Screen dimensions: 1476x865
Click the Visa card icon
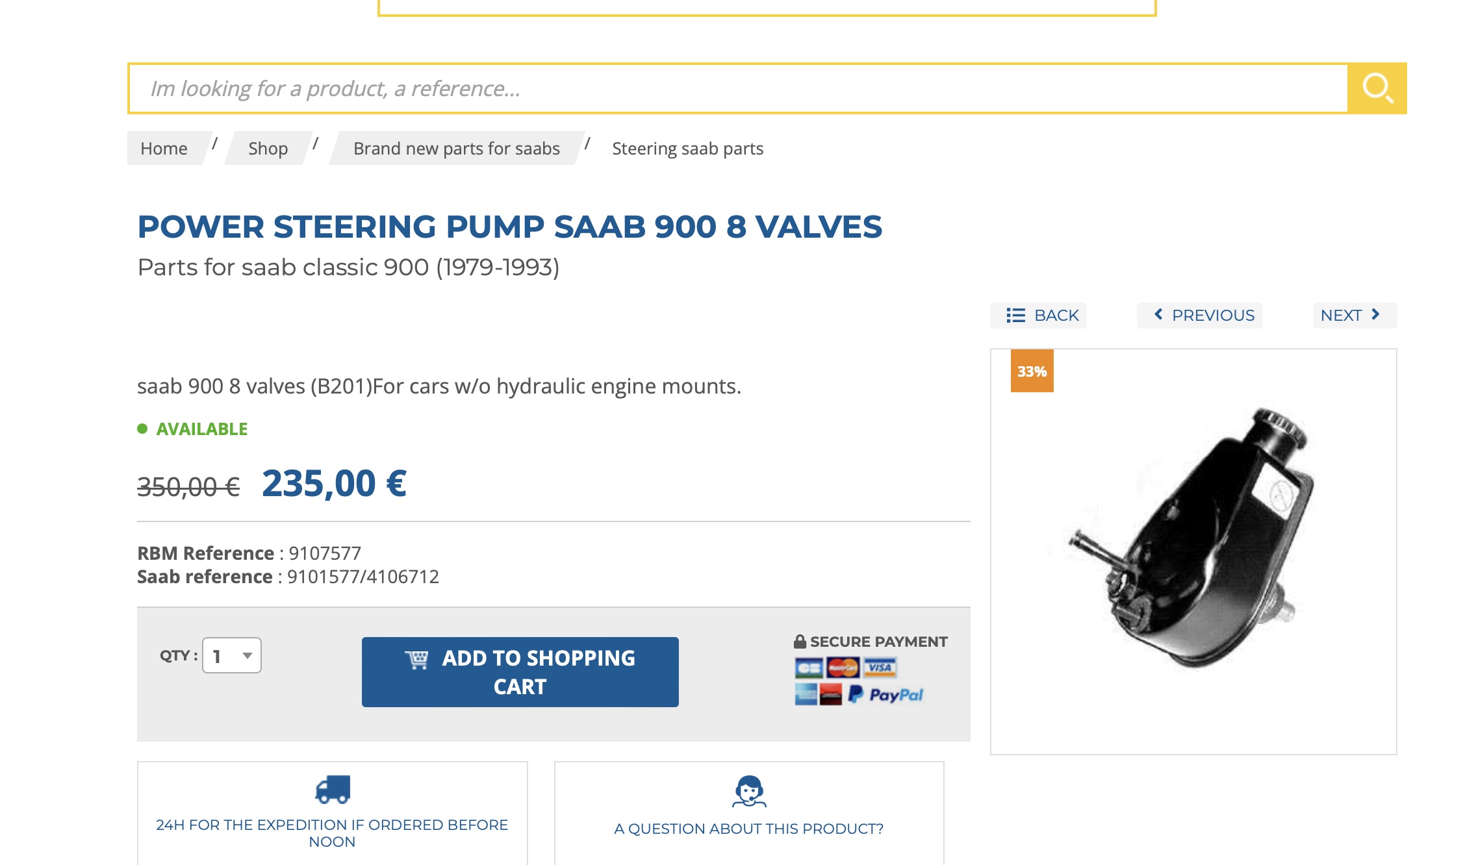tap(880, 668)
